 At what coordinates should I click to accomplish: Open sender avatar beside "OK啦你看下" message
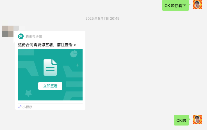(x=197, y=5)
